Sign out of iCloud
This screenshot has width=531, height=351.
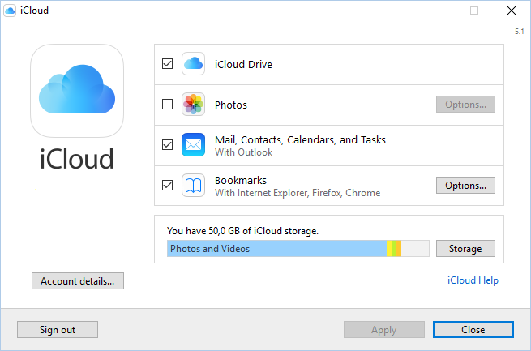(x=58, y=329)
